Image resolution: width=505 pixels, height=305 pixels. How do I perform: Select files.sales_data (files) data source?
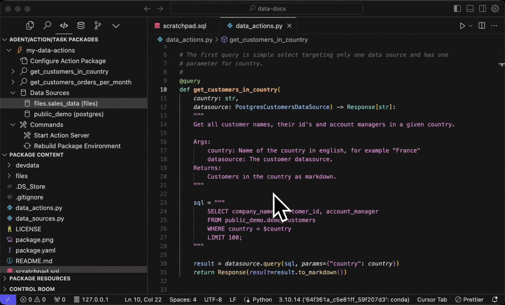(x=66, y=103)
